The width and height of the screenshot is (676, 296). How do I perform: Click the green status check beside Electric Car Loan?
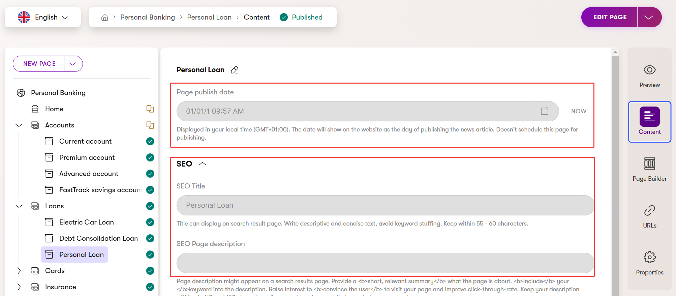point(150,222)
